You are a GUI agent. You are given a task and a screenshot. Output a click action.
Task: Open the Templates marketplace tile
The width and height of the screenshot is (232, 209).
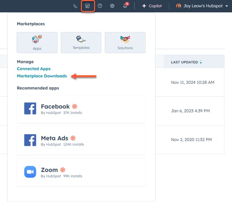coord(81,43)
